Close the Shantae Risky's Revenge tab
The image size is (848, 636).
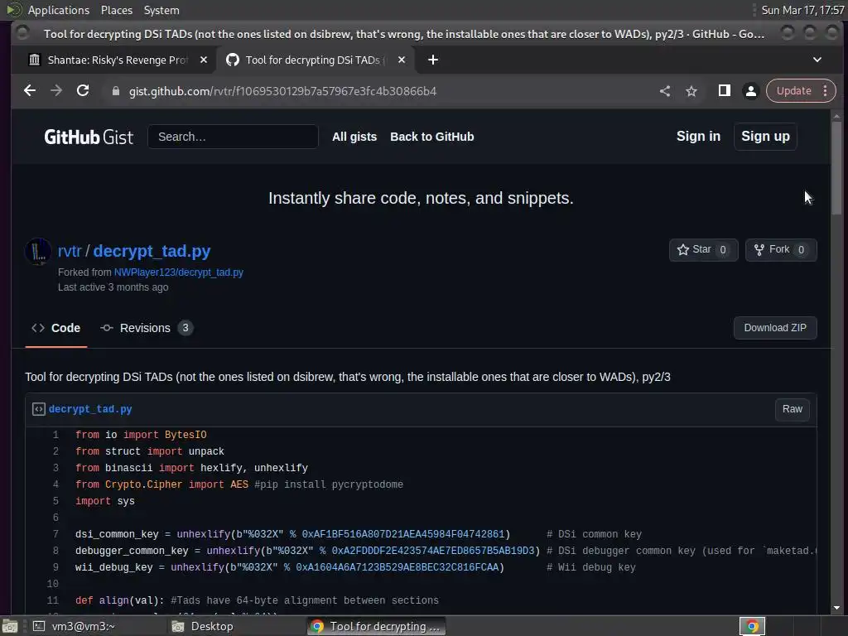tap(204, 60)
